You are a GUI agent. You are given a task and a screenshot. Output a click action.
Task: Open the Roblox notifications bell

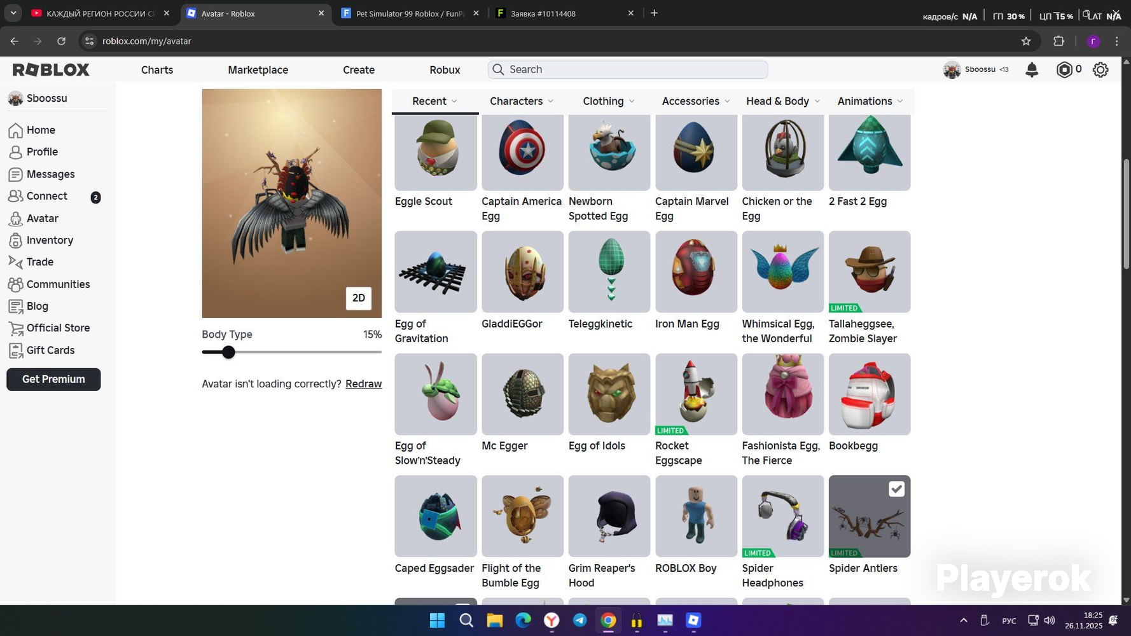[1032, 70]
